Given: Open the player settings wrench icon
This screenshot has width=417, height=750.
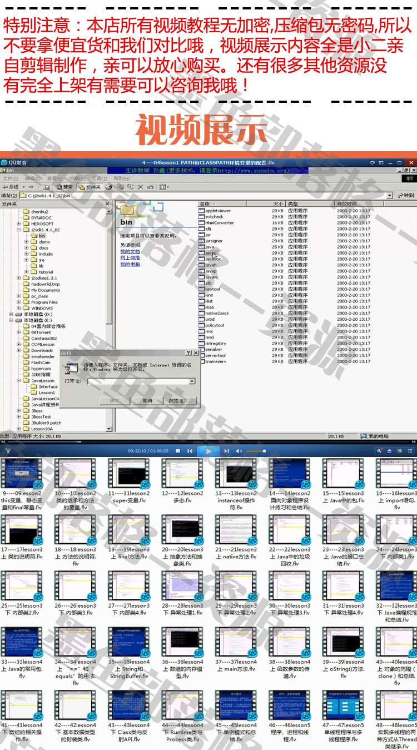Looking at the screenshot, I should coord(379,451).
